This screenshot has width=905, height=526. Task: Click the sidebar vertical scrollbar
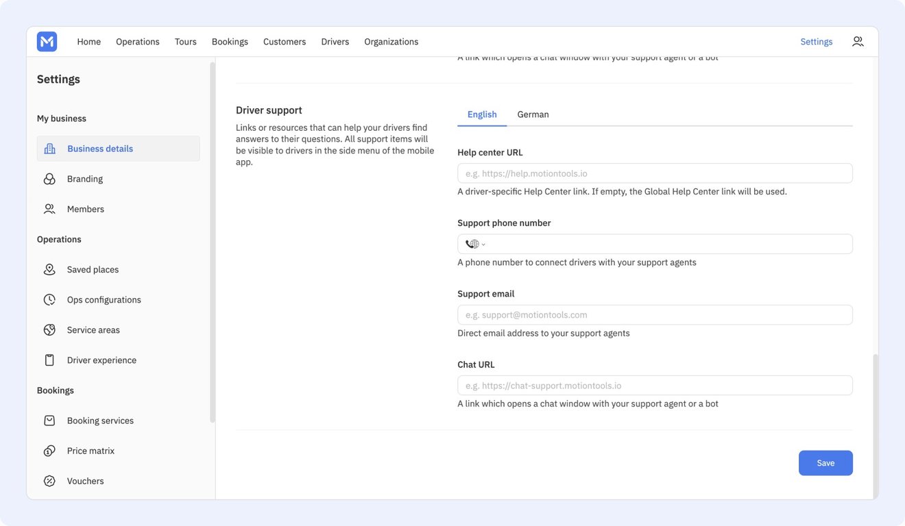[213, 241]
